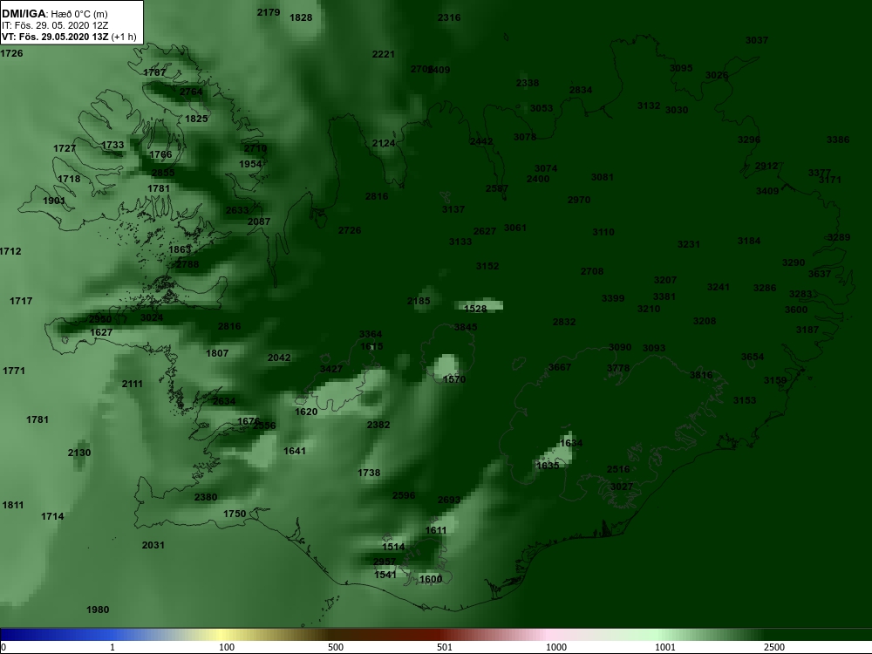Viewport: 872px width, 654px height.
Task: Click the map value 1825
Action: pos(196,119)
